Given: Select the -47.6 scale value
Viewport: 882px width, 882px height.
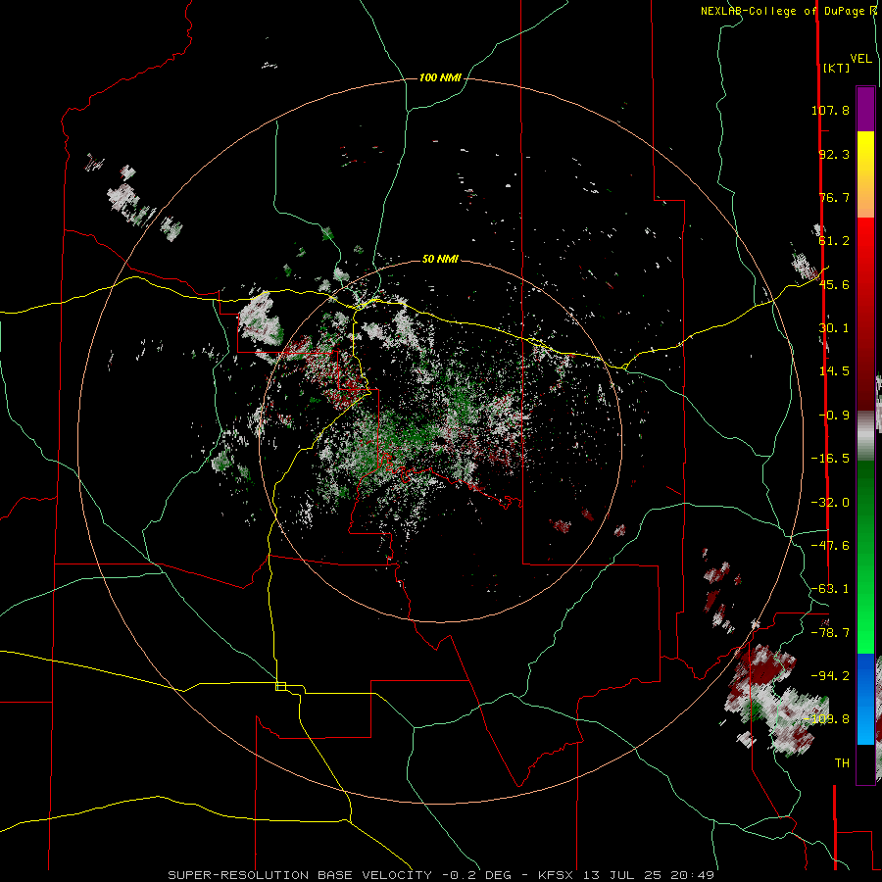Looking at the screenshot, I should coord(830,546).
